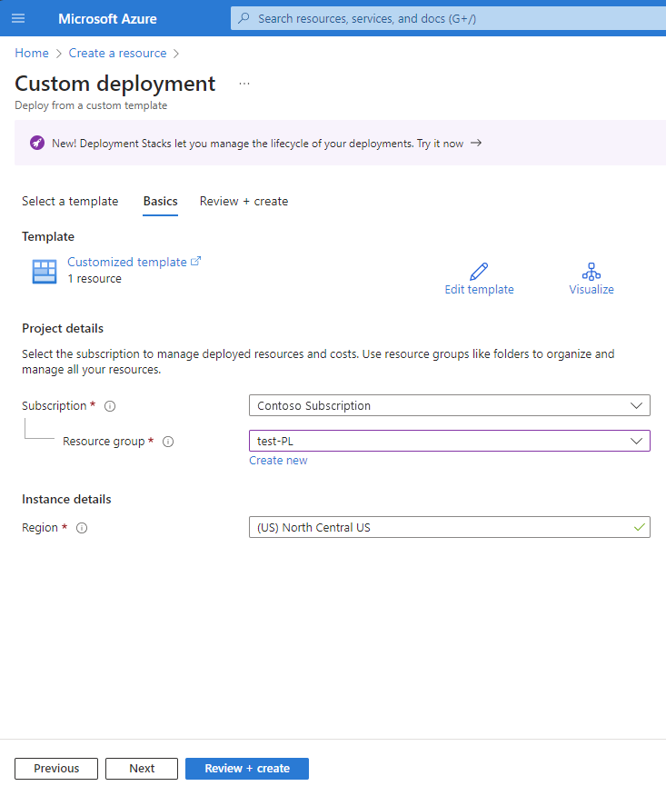Viewport: 666px width, 796px height.
Task: Open the Azure portal hamburger menu
Action: tap(18, 18)
